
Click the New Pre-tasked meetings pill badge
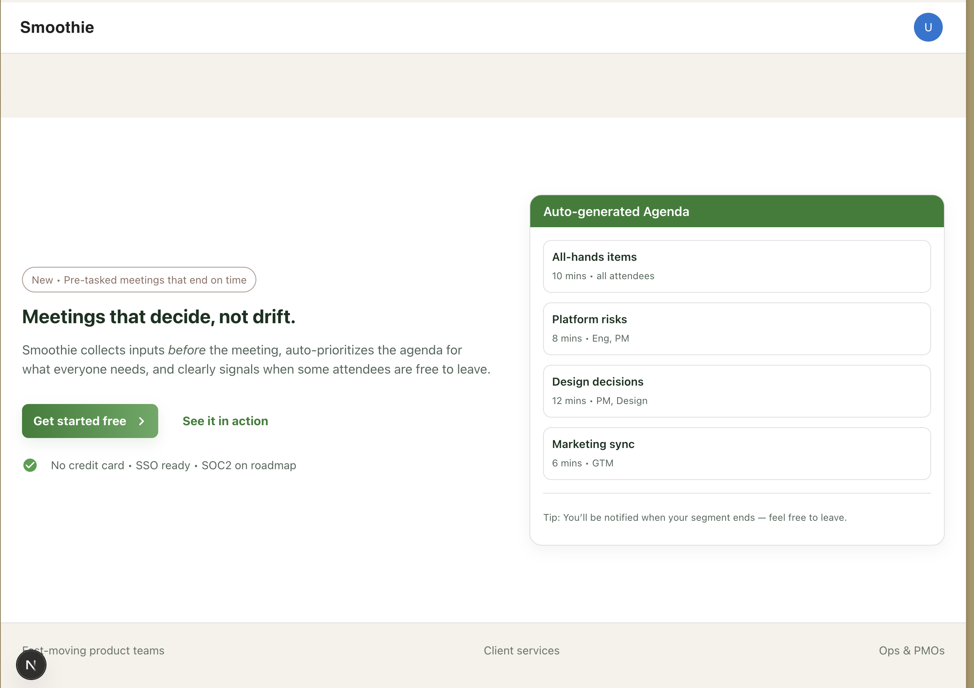coord(139,280)
